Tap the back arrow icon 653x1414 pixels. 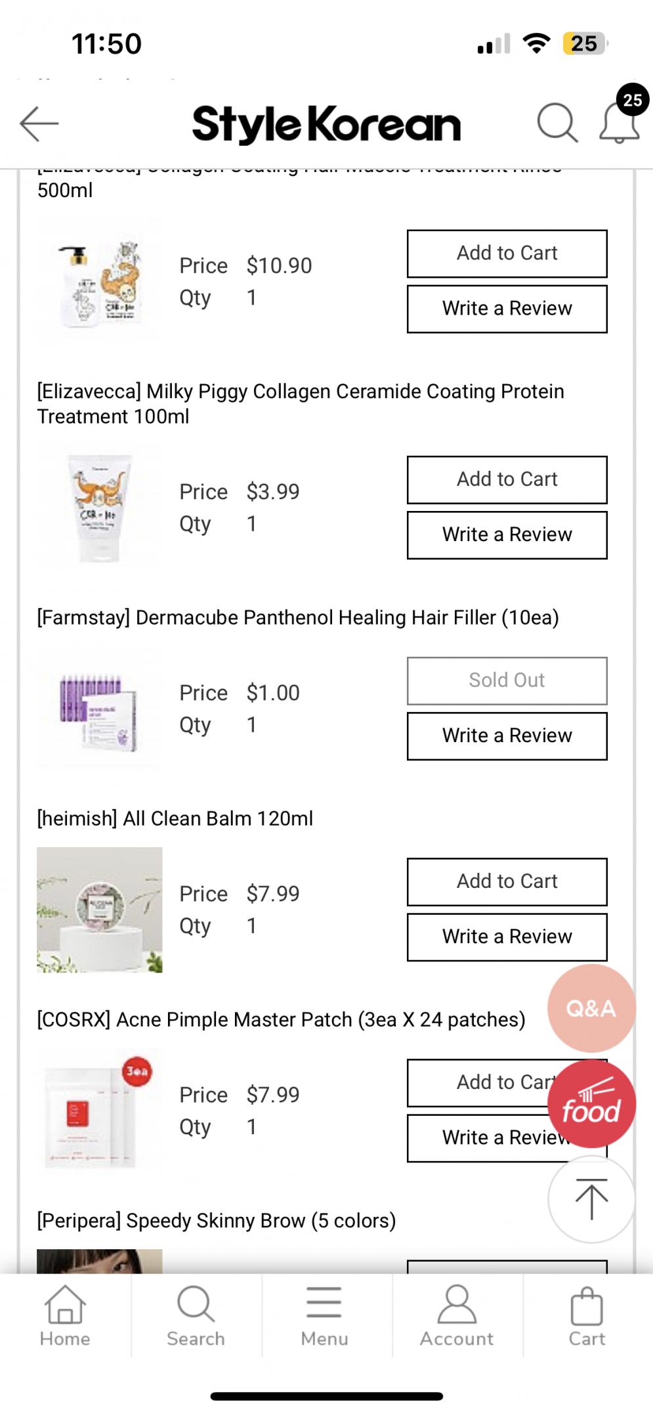click(x=39, y=123)
